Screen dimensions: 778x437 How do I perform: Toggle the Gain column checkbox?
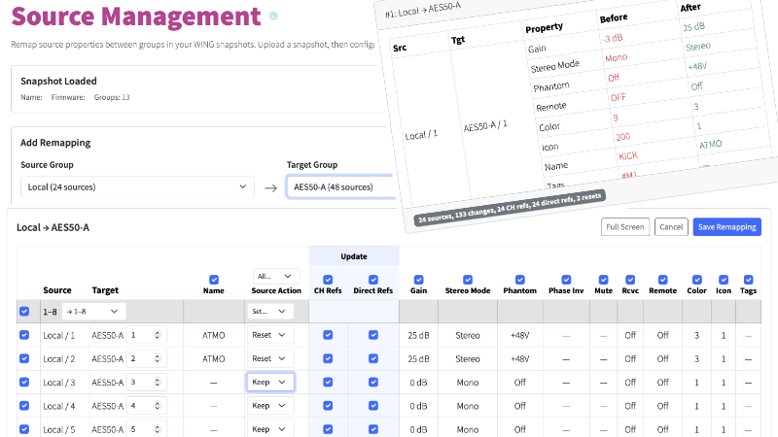point(419,280)
